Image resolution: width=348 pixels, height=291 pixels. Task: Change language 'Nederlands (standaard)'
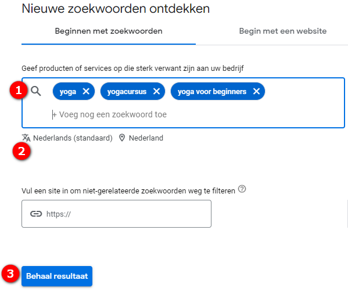[x=73, y=138]
